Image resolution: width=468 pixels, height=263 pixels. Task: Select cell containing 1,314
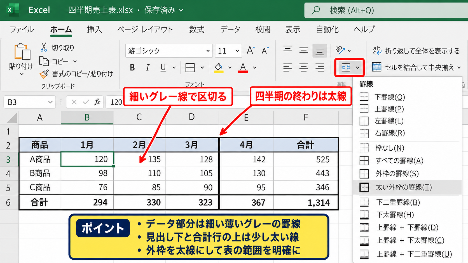tap(306, 202)
